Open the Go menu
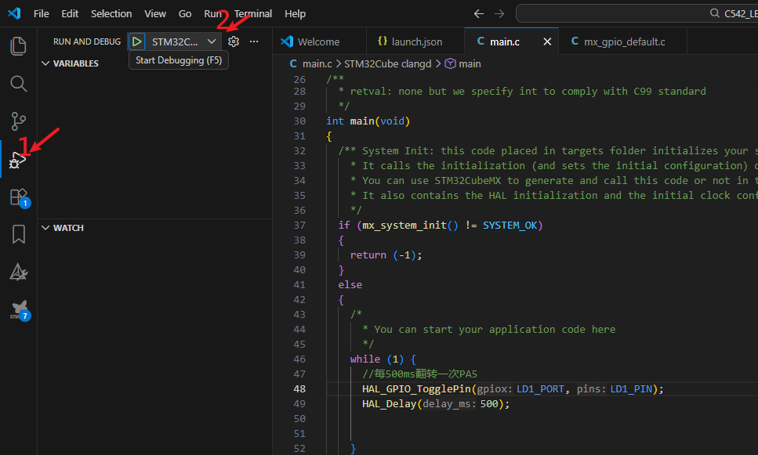The height and width of the screenshot is (455, 758). click(x=185, y=13)
